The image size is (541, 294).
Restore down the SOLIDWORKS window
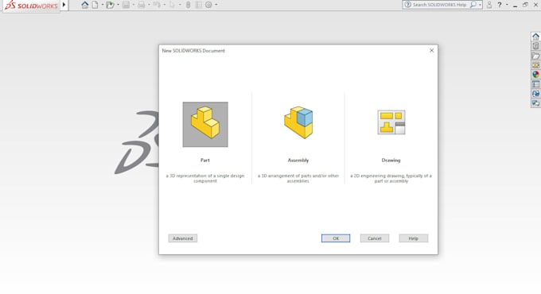tap(525, 5)
